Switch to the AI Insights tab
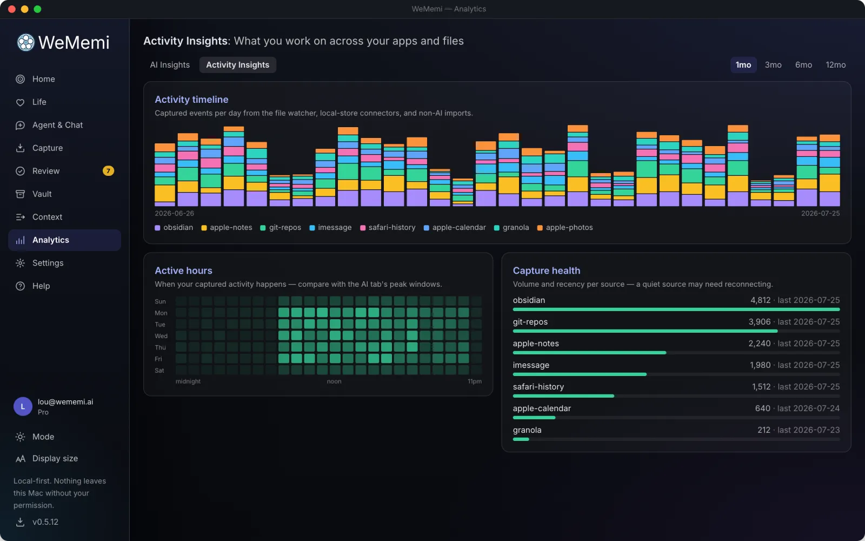 [x=170, y=65]
